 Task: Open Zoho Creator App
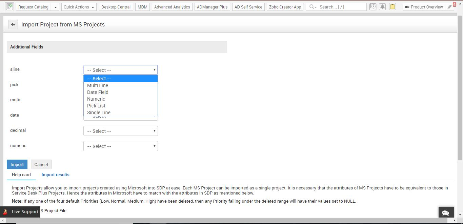pos(285,7)
